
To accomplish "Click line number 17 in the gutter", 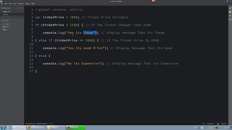I will [x=31, y=71].
